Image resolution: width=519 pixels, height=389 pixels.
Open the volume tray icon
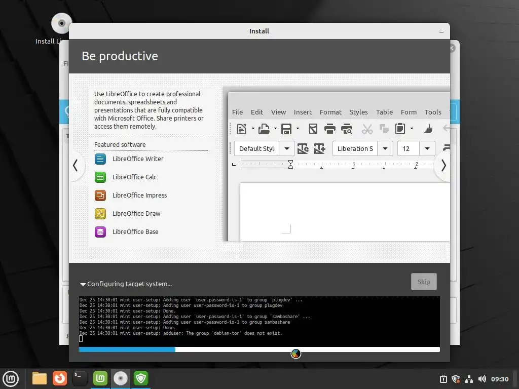click(482, 379)
